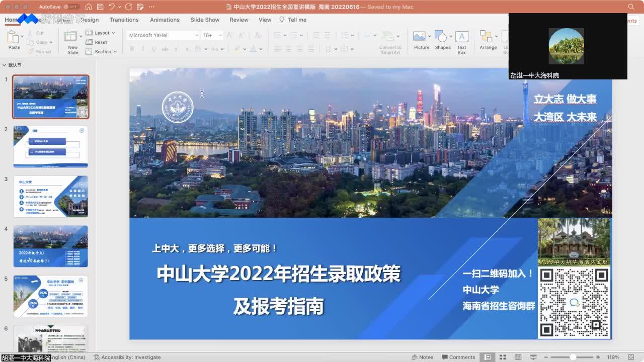Collapse the 默认节 section in slide panel
Viewport: 644px width, 362px height.
(4, 65)
